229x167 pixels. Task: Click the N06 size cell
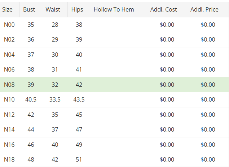pyautogui.click(x=9, y=69)
